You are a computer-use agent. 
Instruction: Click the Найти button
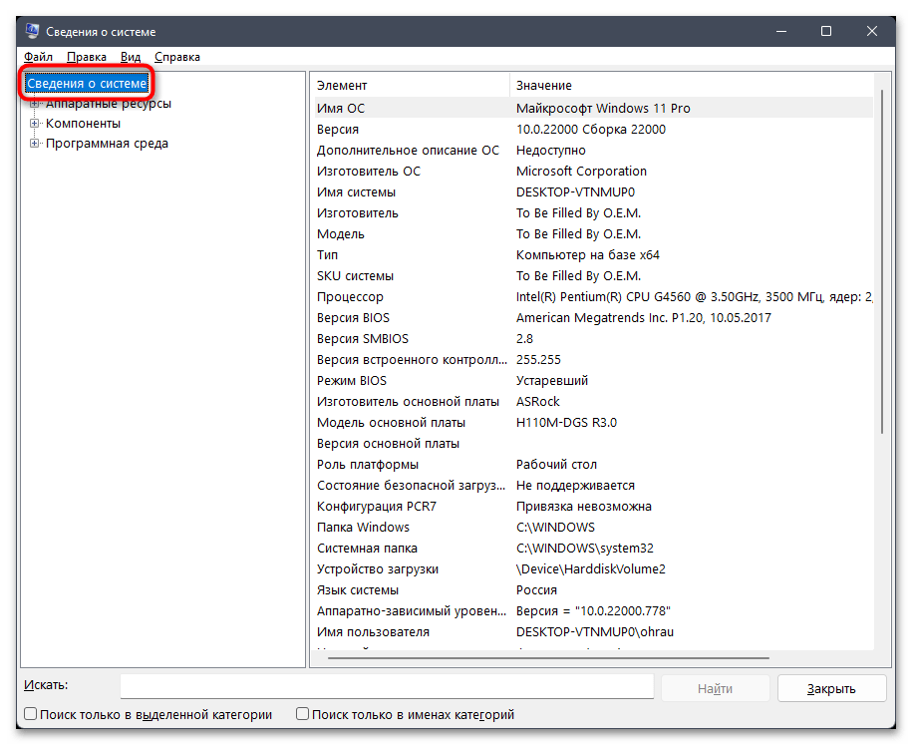point(715,688)
